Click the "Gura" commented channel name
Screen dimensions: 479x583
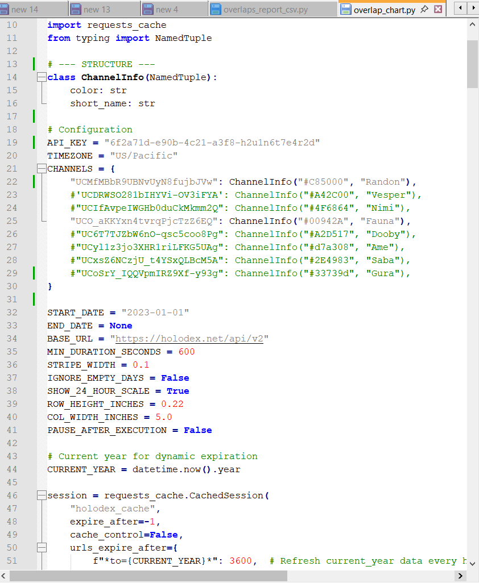pos(385,273)
